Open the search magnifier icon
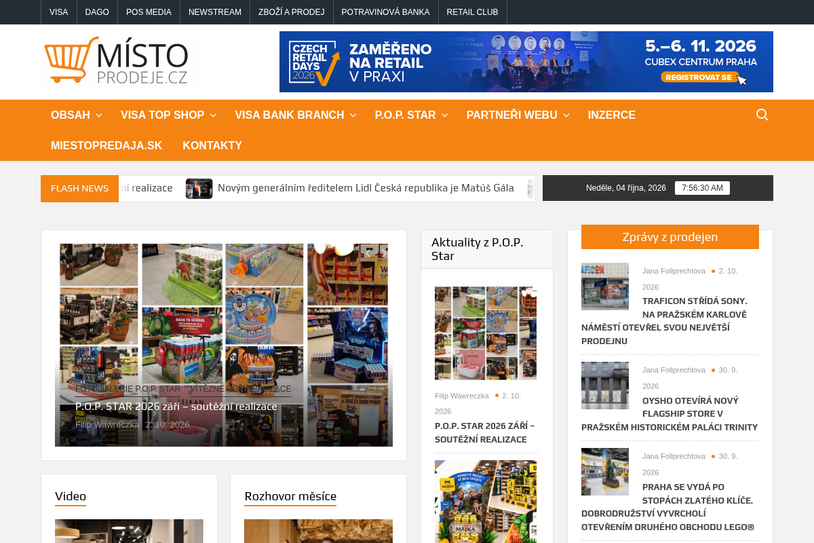This screenshot has height=543, width=814. click(x=762, y=115)
